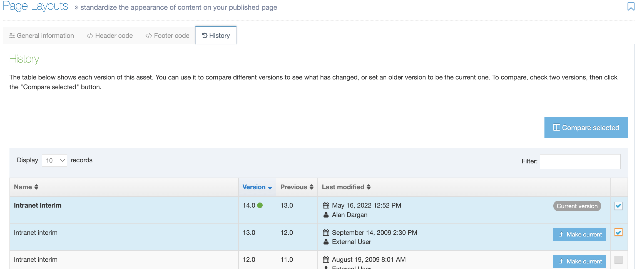This screenshot has width=637, height=269.
Task: Make version 13.0 the current version
Action: coord(579,234)
